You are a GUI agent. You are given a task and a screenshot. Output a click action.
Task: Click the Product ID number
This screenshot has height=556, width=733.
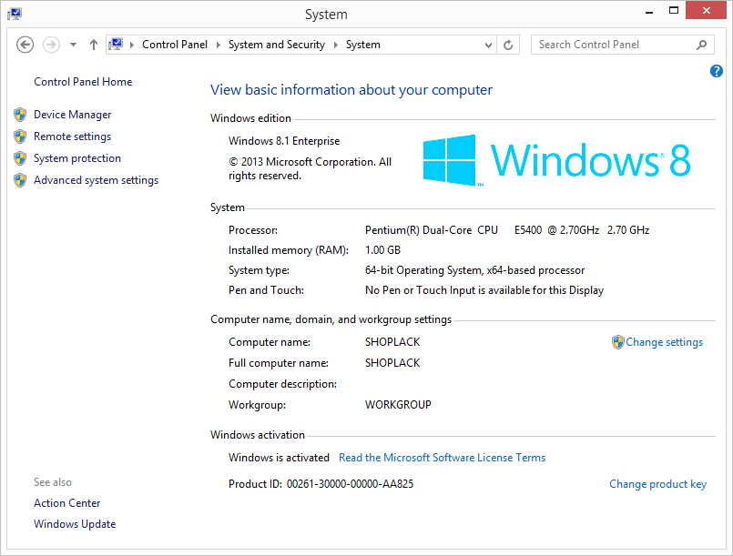click(350, 484)
